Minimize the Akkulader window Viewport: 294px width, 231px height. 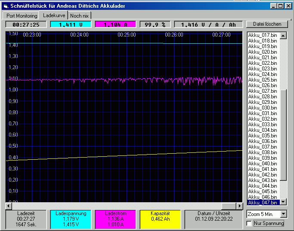coord(274,6)
